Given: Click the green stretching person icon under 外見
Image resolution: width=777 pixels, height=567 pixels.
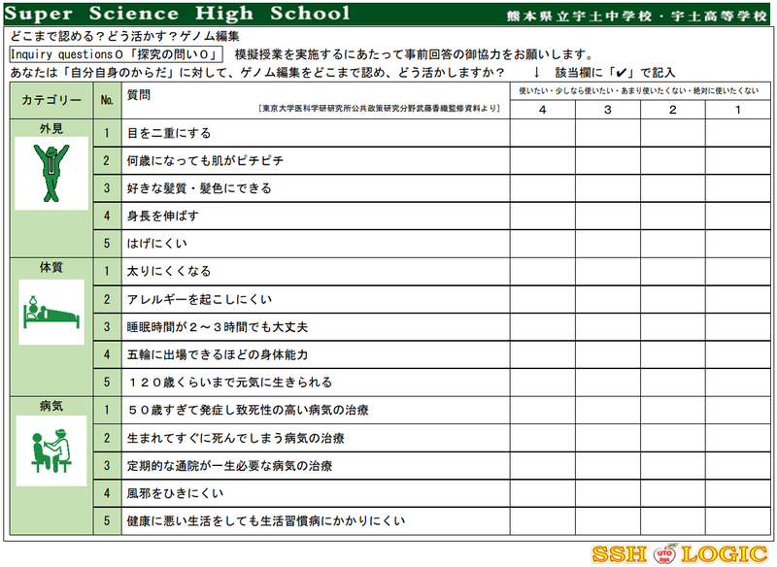Looking at the screenshot, I should click(x=51, y=172).
